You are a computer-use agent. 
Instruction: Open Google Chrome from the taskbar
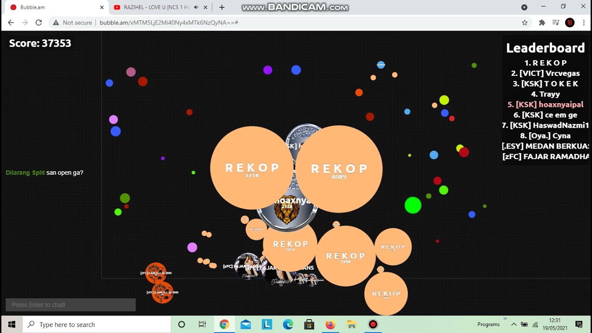click(x=224, y=324)
